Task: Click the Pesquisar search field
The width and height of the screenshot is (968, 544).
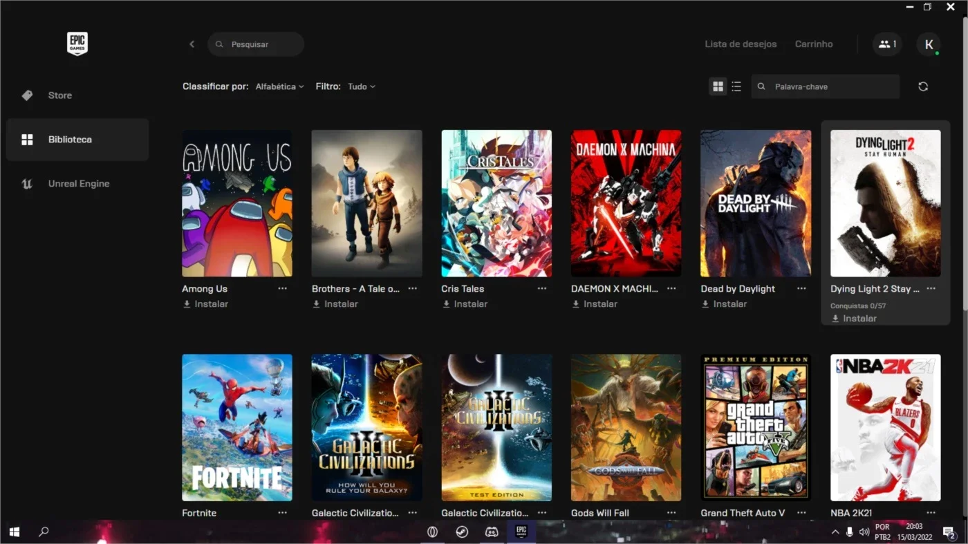Action: click(x=256, y=44)
